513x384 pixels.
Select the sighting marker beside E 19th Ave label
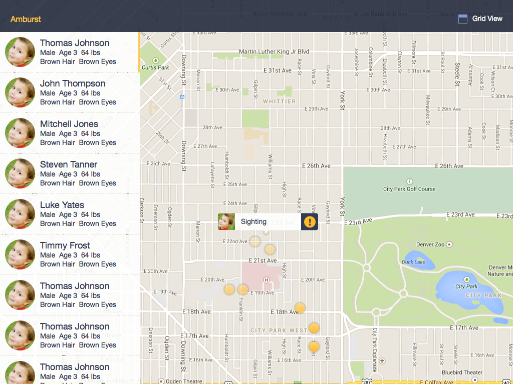(243, 289)
